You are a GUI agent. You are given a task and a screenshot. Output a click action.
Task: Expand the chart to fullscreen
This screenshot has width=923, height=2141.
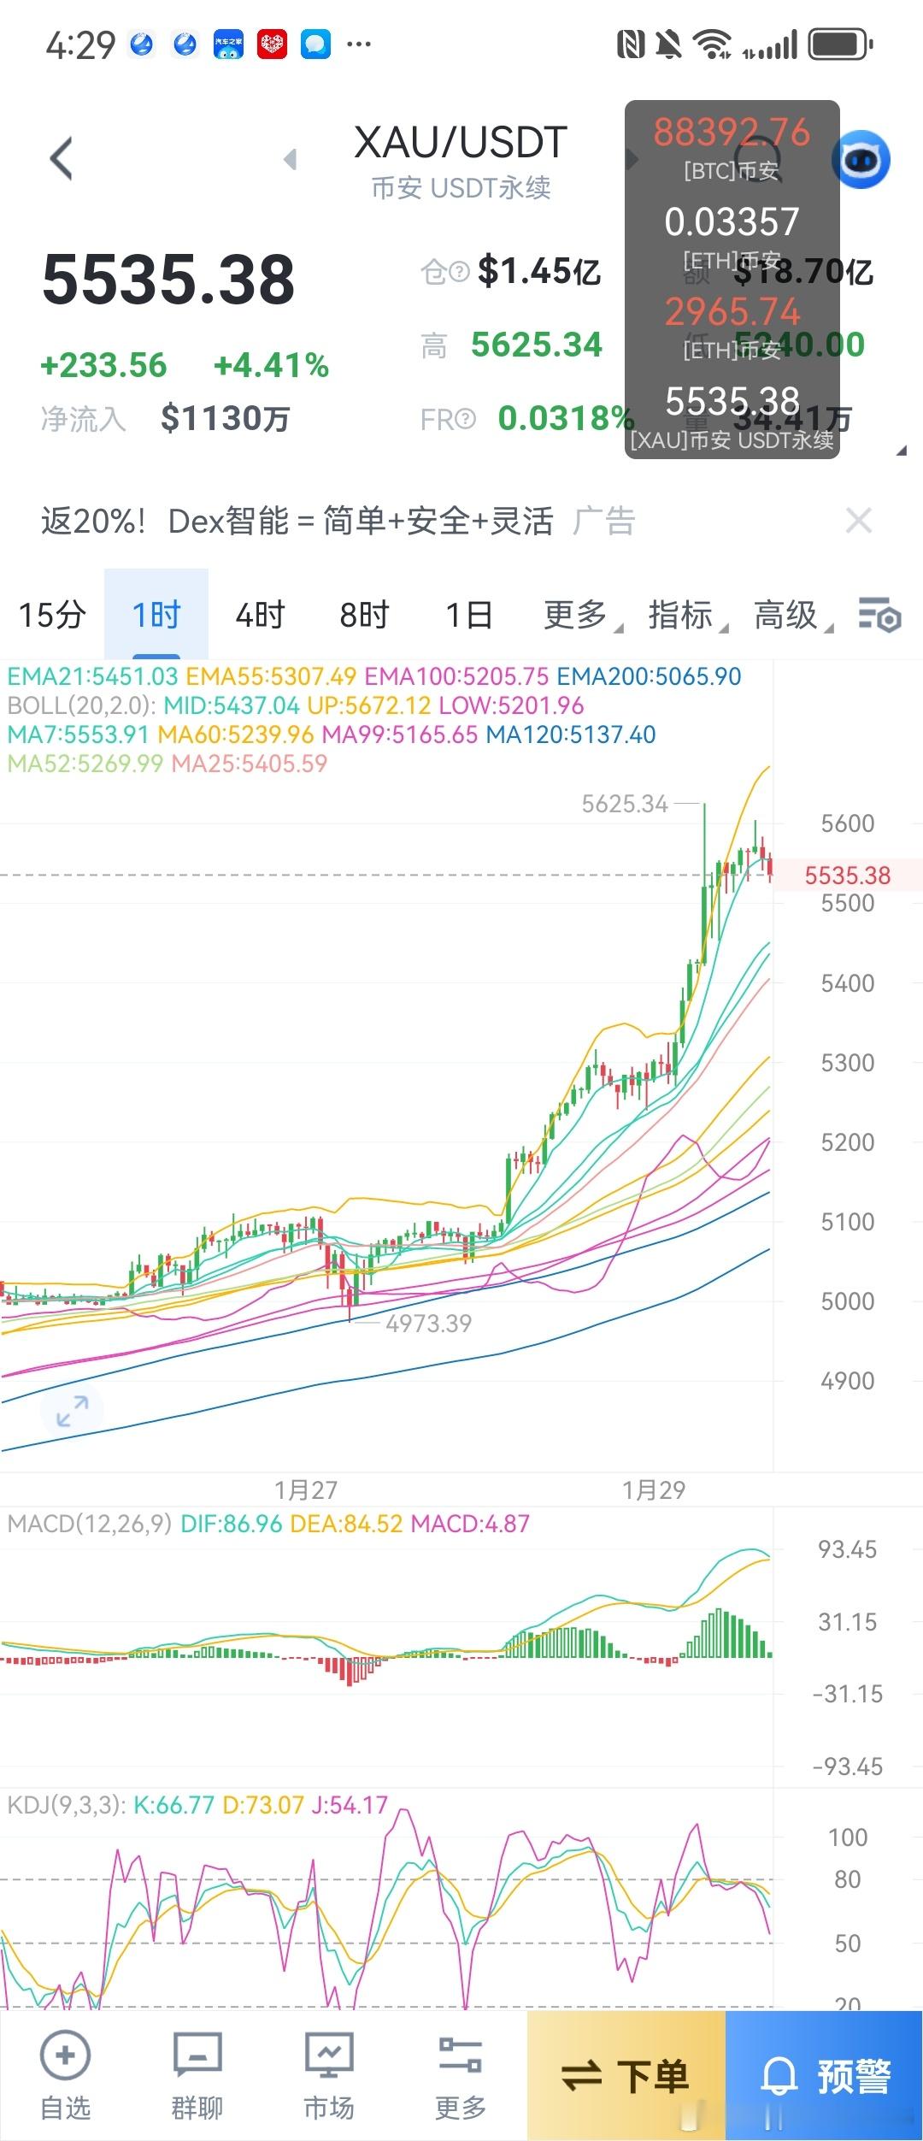point(73,1411)
